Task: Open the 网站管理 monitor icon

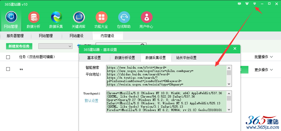Action: 11,17
